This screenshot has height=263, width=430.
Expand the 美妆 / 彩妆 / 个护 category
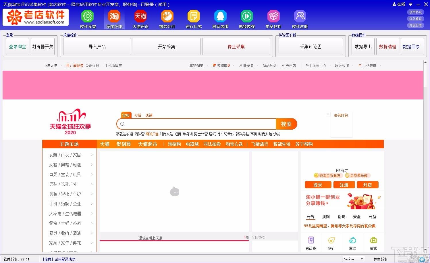[92, 194]
